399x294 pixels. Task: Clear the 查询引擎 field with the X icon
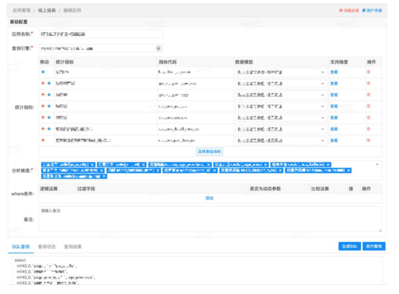[x=158, y=48]
